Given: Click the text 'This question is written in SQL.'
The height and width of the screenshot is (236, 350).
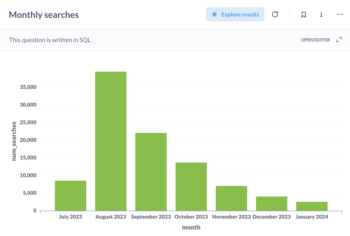Looking at the screenshot, I should [51, 40].
